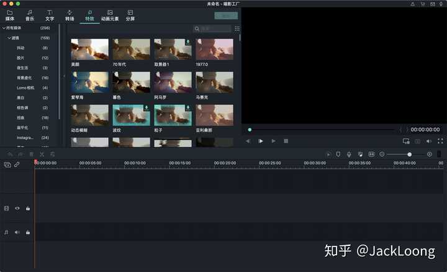Open the audio mixer icon
This screenshot has width=447, height=272.
pyautogui.click(x=360, y=154)
